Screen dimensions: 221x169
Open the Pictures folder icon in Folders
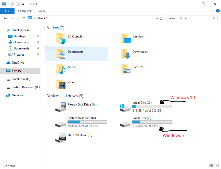point(126,69)
